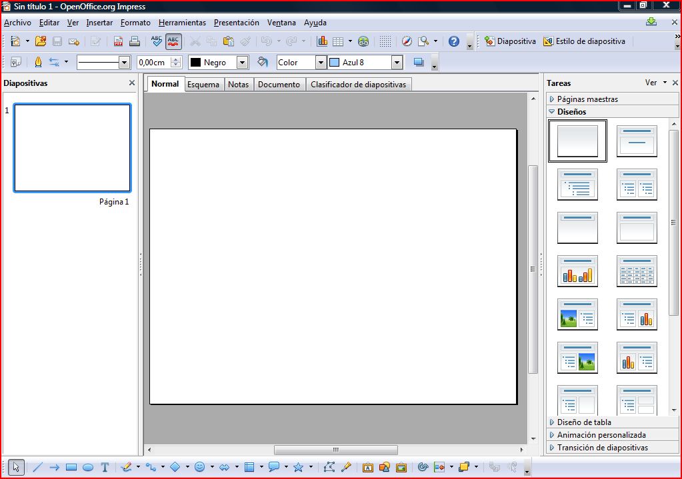This screenshot has height=479, width=682.
Task: Switch to the Clasificador de diapositivas tab
Action: point(359,85)
